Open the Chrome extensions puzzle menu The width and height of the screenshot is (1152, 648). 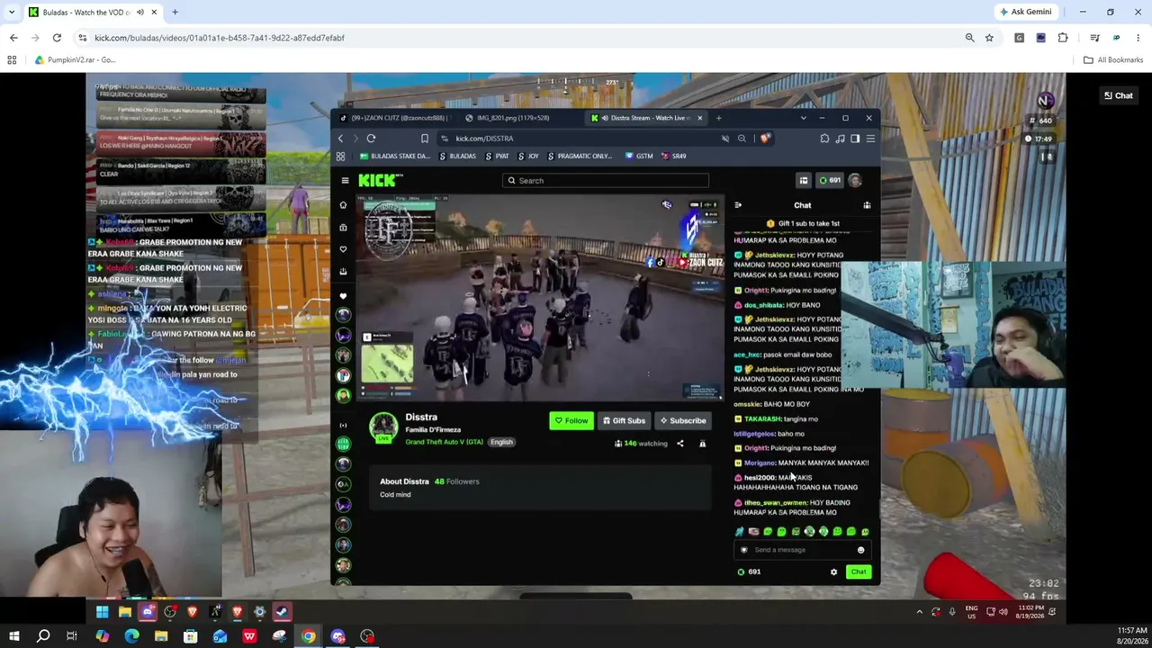pos(1063,38)
